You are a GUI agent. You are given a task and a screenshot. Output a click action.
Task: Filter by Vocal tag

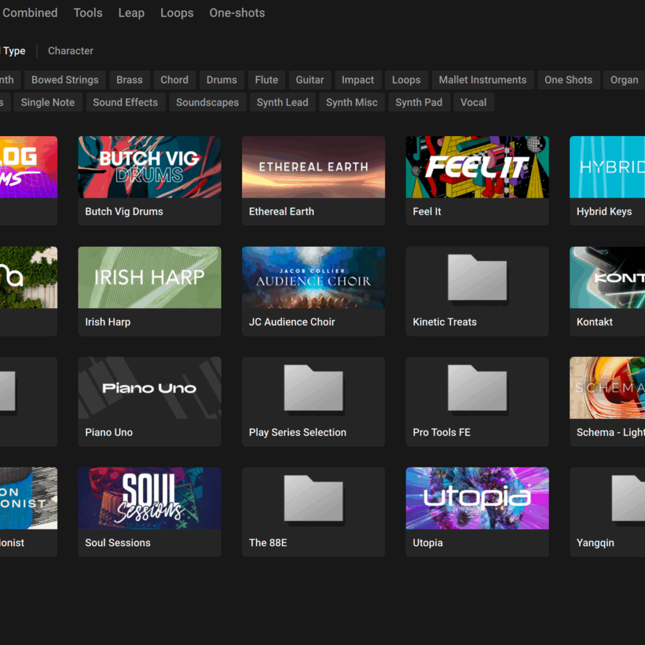(474, 103)
